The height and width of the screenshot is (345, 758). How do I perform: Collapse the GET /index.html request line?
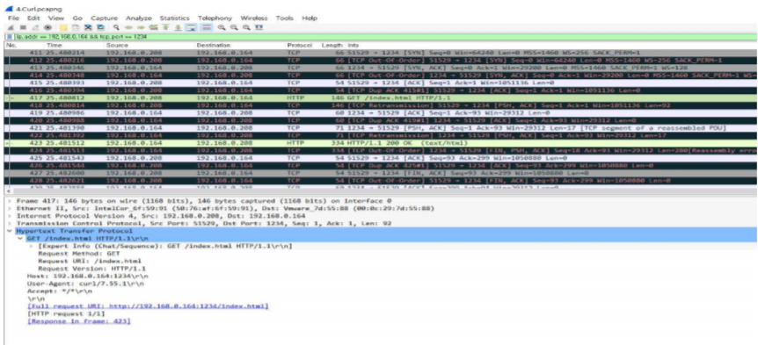[20, 239]
